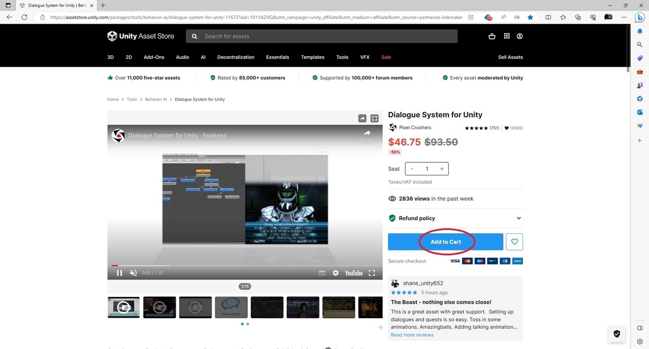Click the shield privacy badge icon

click(617, 333)
